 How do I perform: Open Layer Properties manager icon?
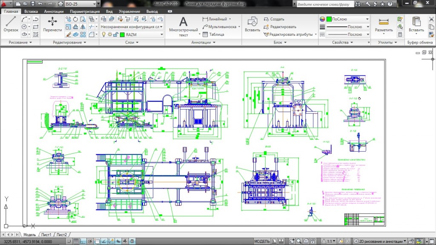103,19
